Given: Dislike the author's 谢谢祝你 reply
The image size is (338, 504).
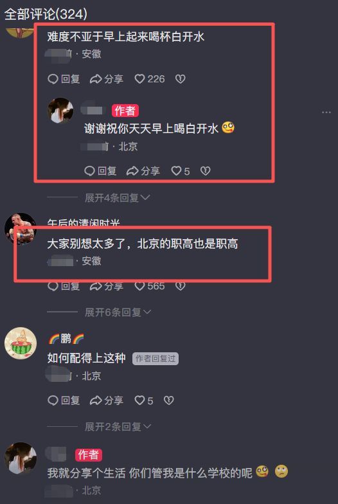Looking at the screenshot, I should (x=206, y=171).
